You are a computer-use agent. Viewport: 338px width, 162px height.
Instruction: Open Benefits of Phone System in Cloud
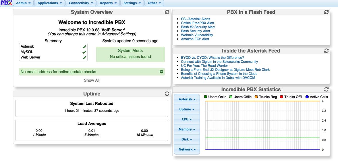pos(219,74)
